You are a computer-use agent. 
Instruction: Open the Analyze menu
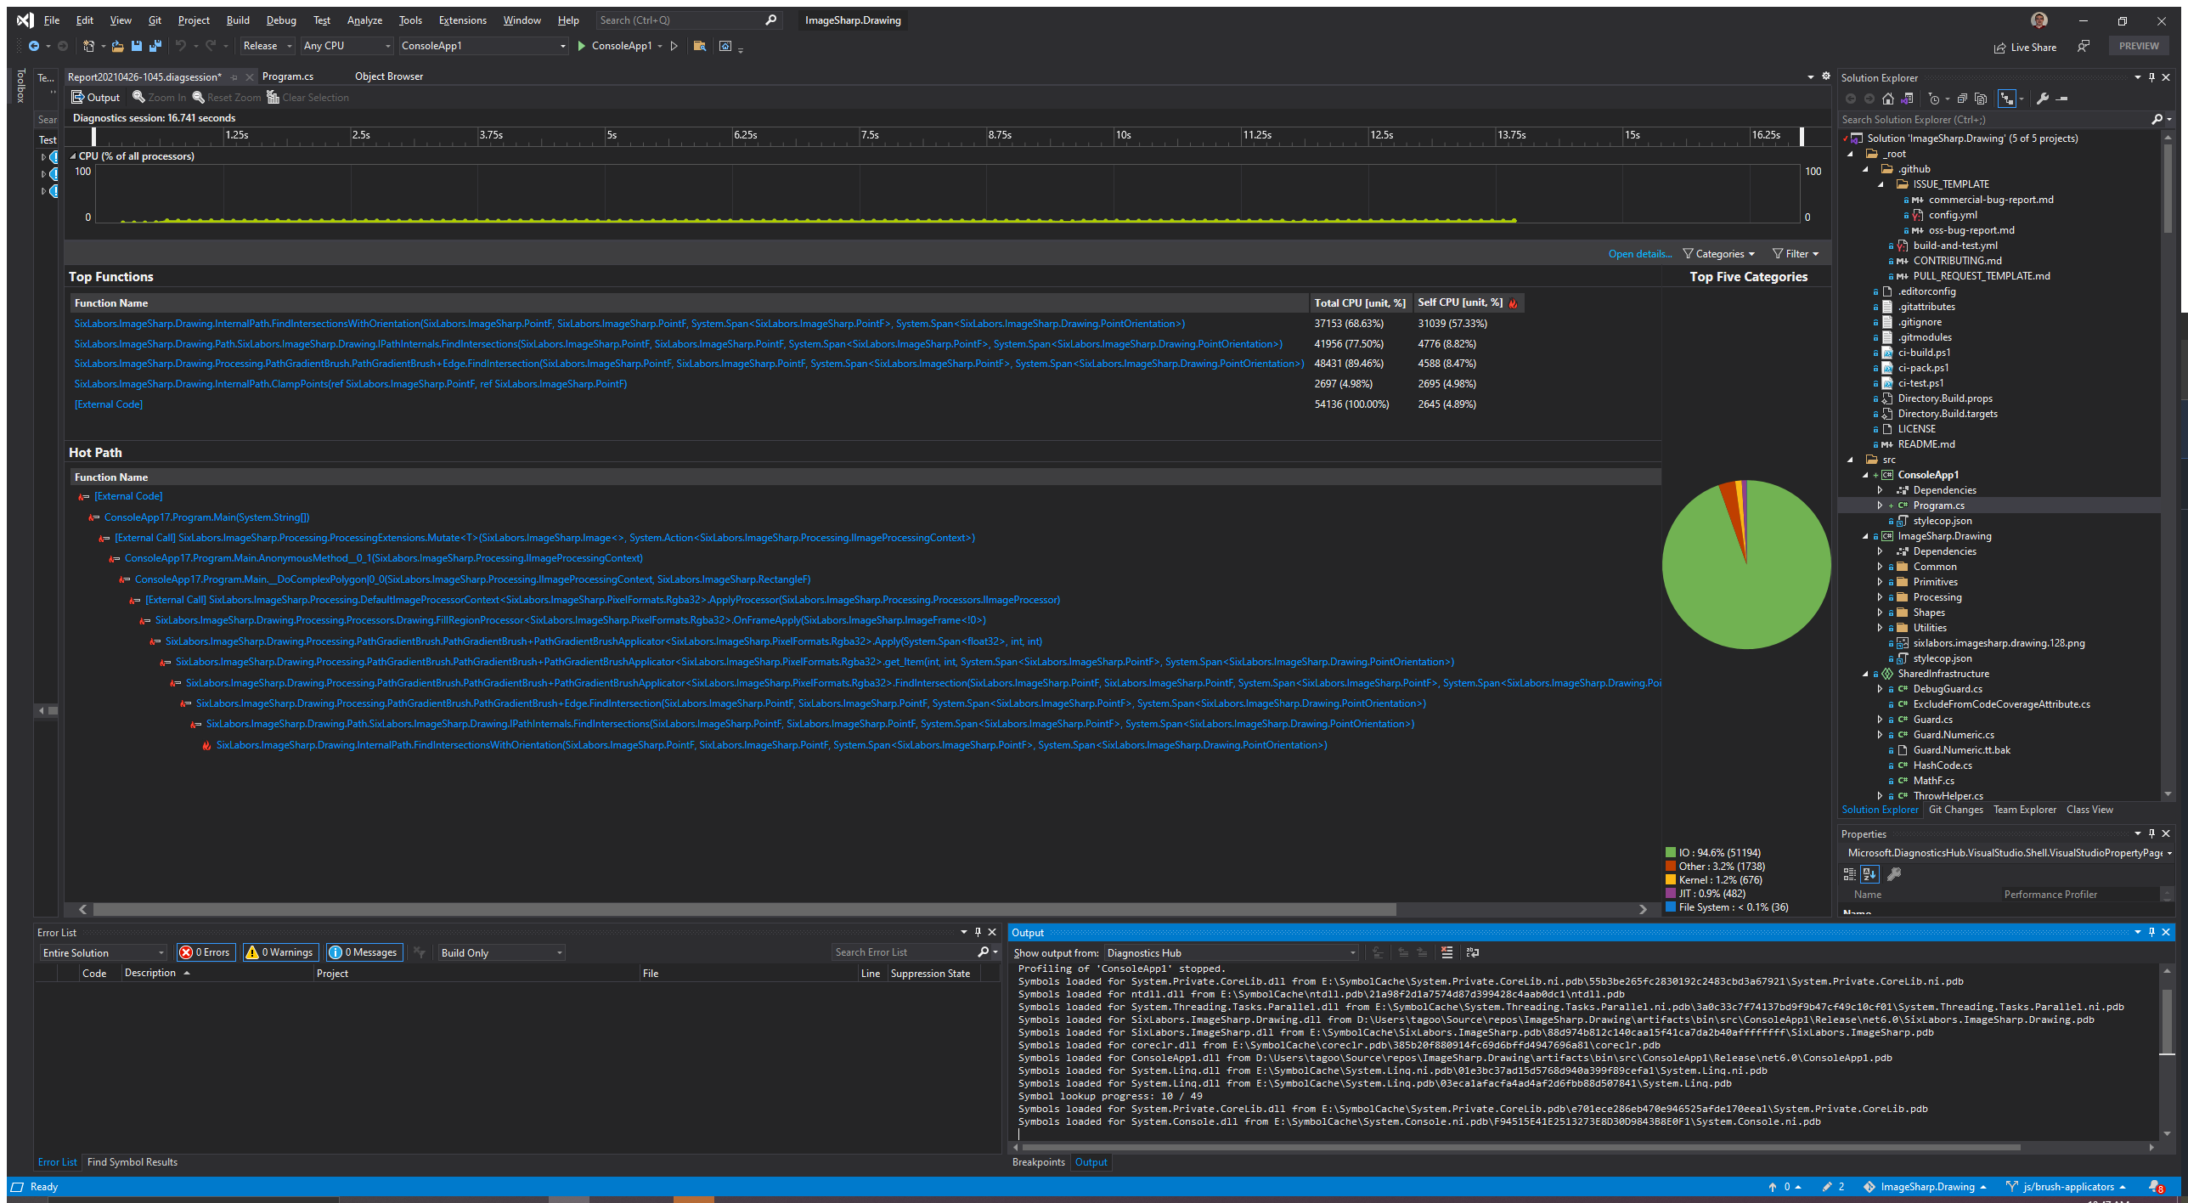click(x=364, y=20)
